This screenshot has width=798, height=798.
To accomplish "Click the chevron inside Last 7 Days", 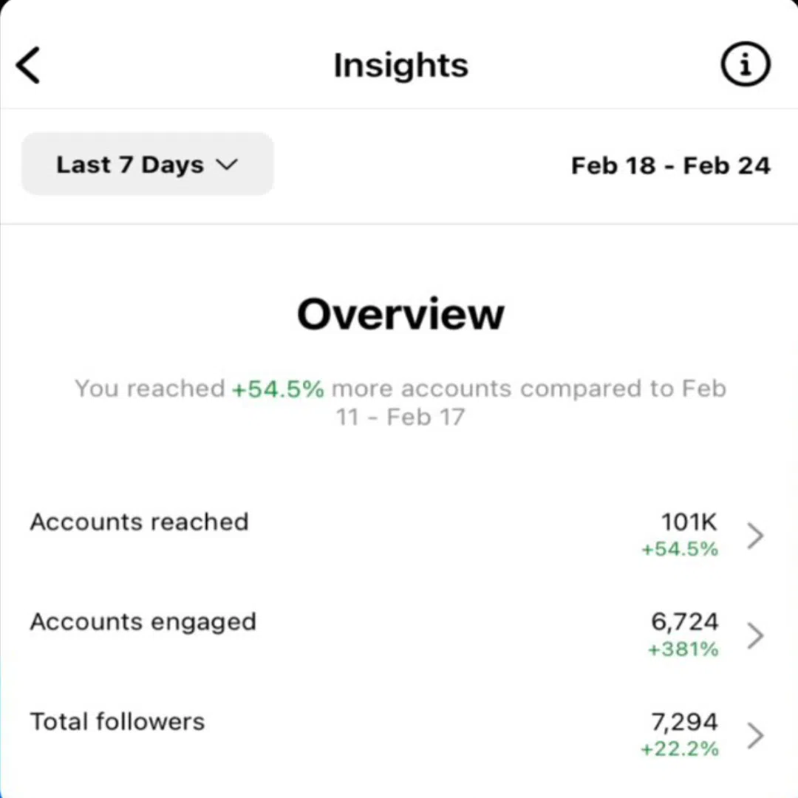I will pyautogui.click(x=227, y=165).
